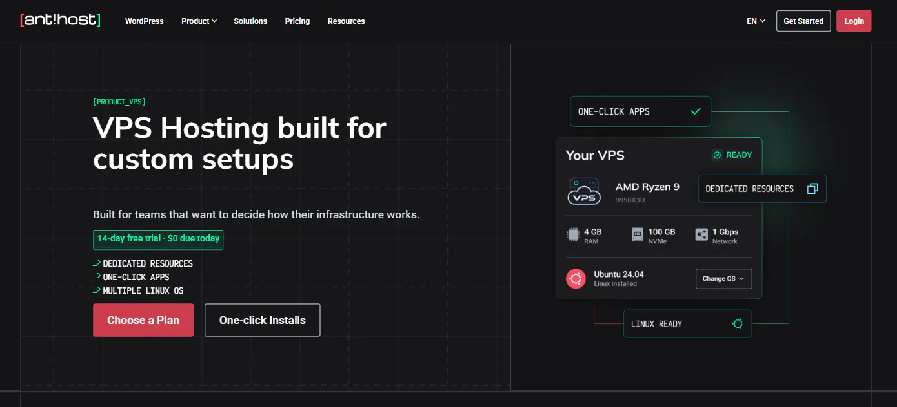Click the 'Built for teams' description text
Screen dimensions: 897x407
(256, 214)
